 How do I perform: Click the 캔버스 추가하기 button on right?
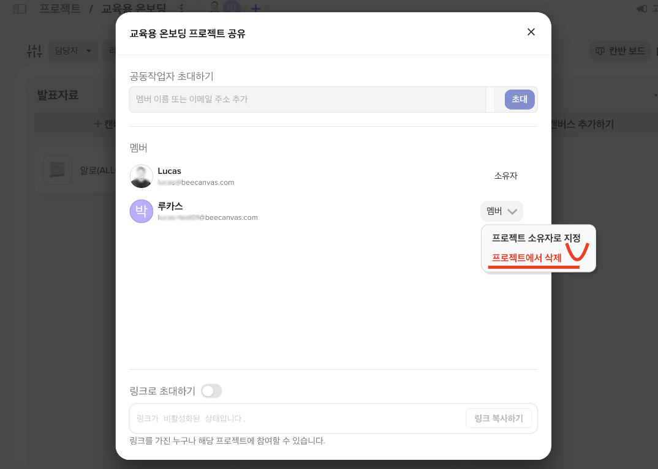click(581, 124)
